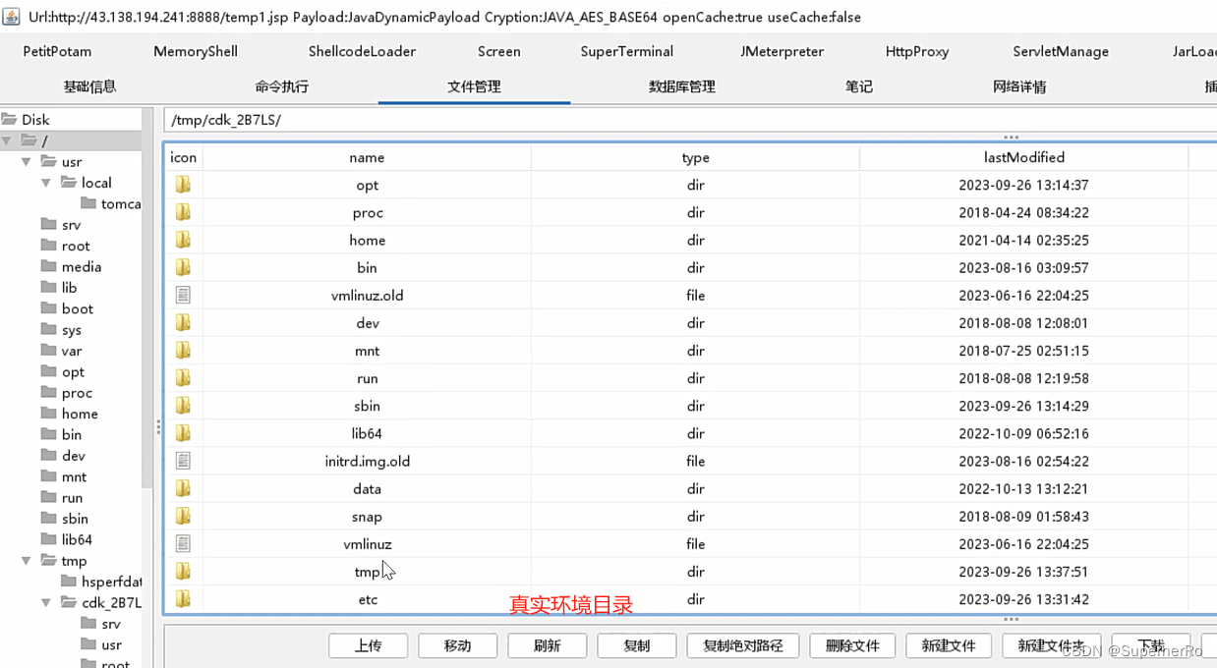Image resolution: width=1217 pixels, height=668 pixels.
Task: Collapse the usr tree node
Action: pyautogui.click(x=27, y=162)
